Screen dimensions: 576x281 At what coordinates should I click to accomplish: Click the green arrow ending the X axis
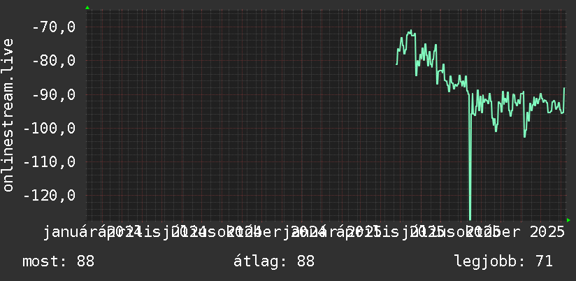click(x=568, y=220)
